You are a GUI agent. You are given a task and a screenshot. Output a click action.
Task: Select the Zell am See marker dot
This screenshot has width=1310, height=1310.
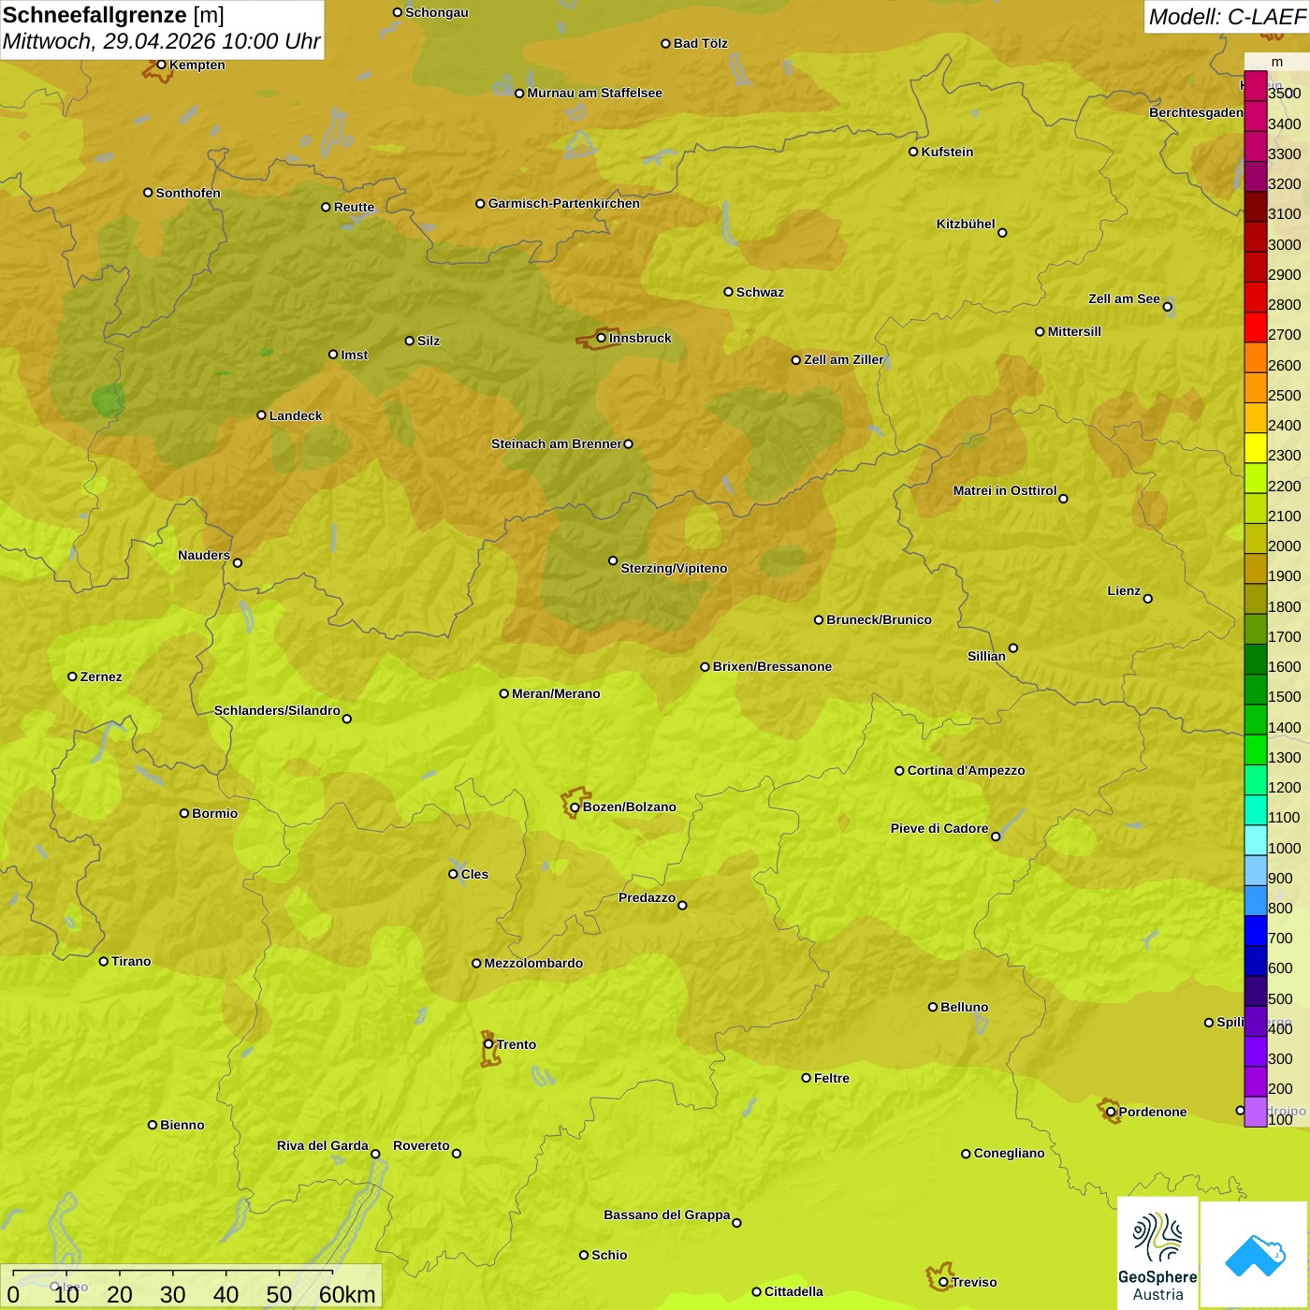1167,306
